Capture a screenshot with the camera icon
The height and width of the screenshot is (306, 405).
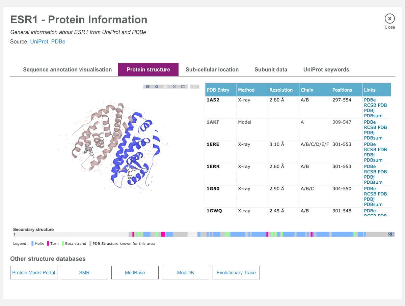pos(165,87)
